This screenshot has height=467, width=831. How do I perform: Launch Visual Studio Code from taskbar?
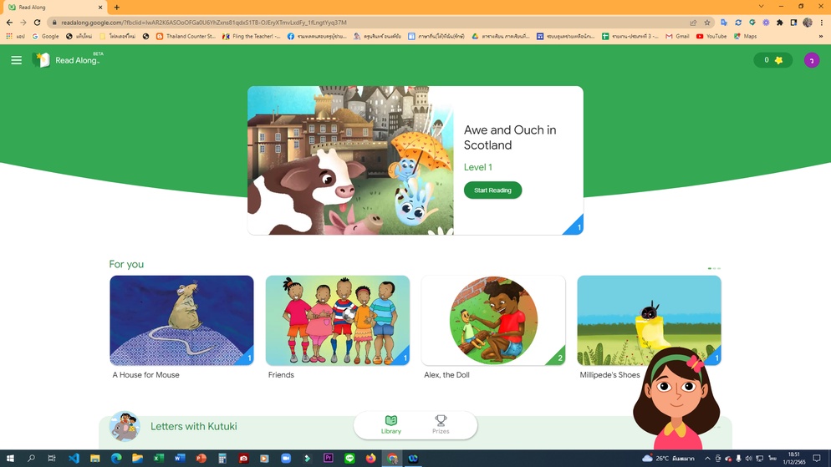74,458
